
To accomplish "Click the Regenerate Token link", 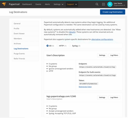I will [85, 87].
